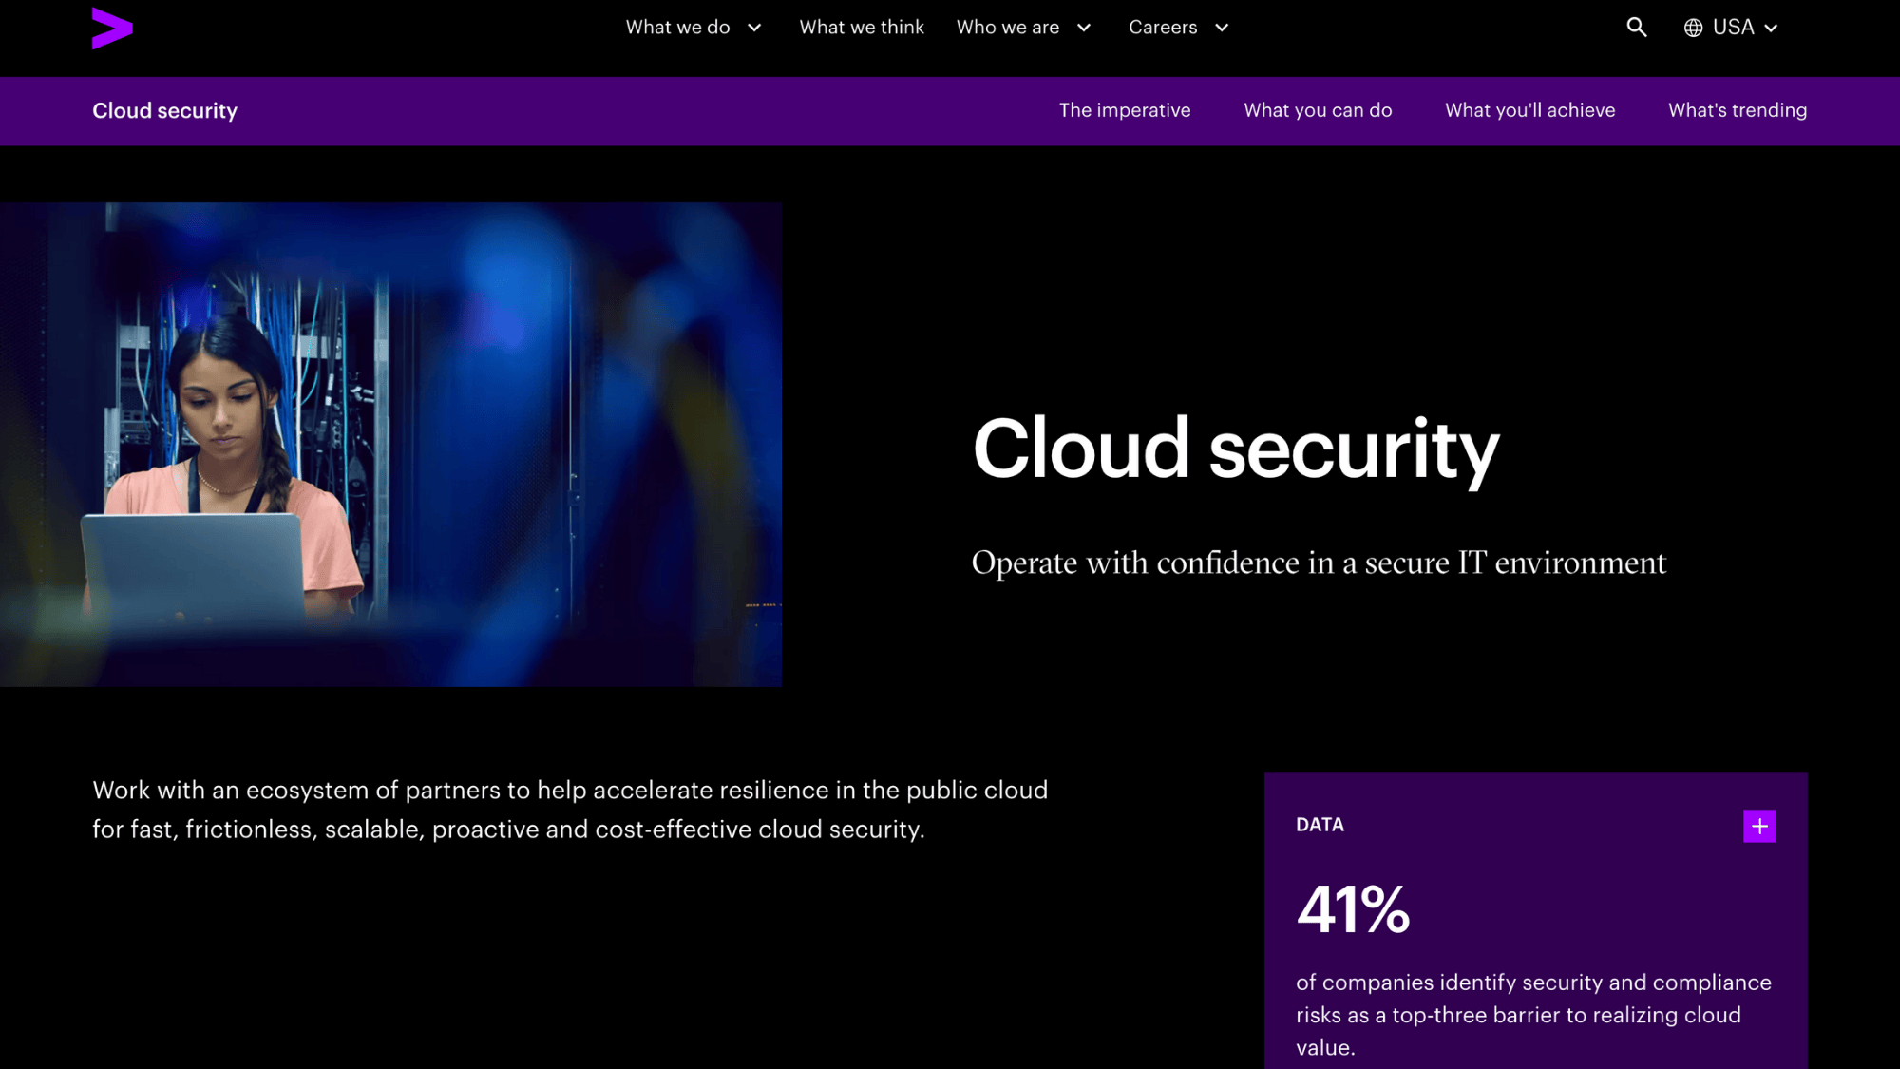
Task: Open the search icon
Action: click(1637, 28)
